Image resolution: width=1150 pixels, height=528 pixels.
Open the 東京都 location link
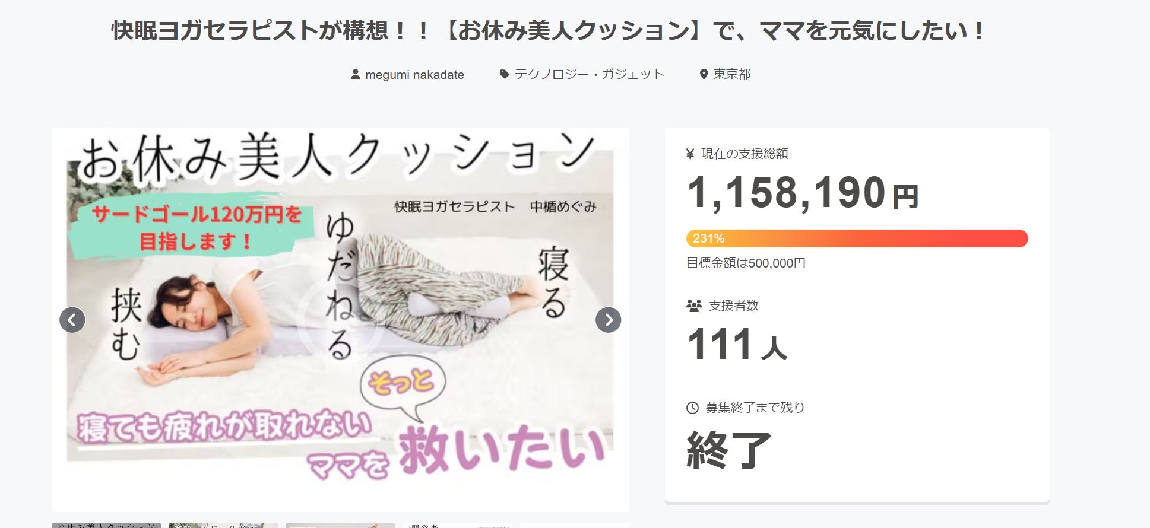[x=731, y=74]
